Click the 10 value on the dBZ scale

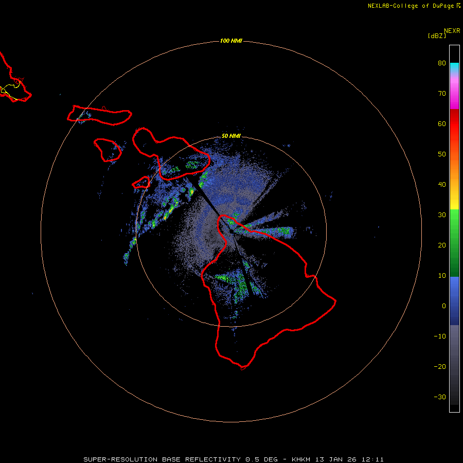442,276
